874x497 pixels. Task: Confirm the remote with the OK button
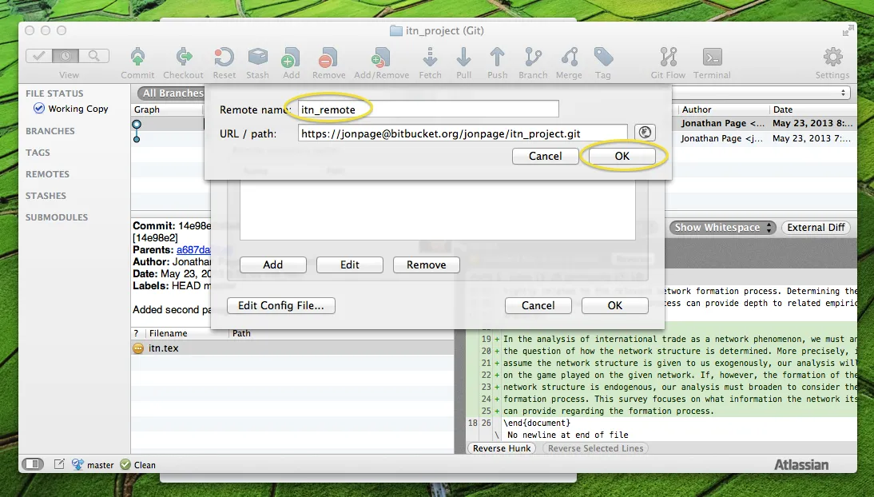[622, 156]
